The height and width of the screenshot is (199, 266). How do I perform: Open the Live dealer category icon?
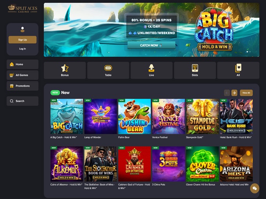(151, 68)
